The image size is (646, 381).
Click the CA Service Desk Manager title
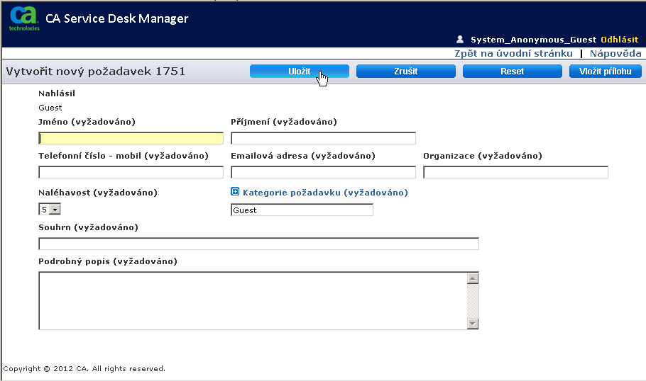(117, 18)
